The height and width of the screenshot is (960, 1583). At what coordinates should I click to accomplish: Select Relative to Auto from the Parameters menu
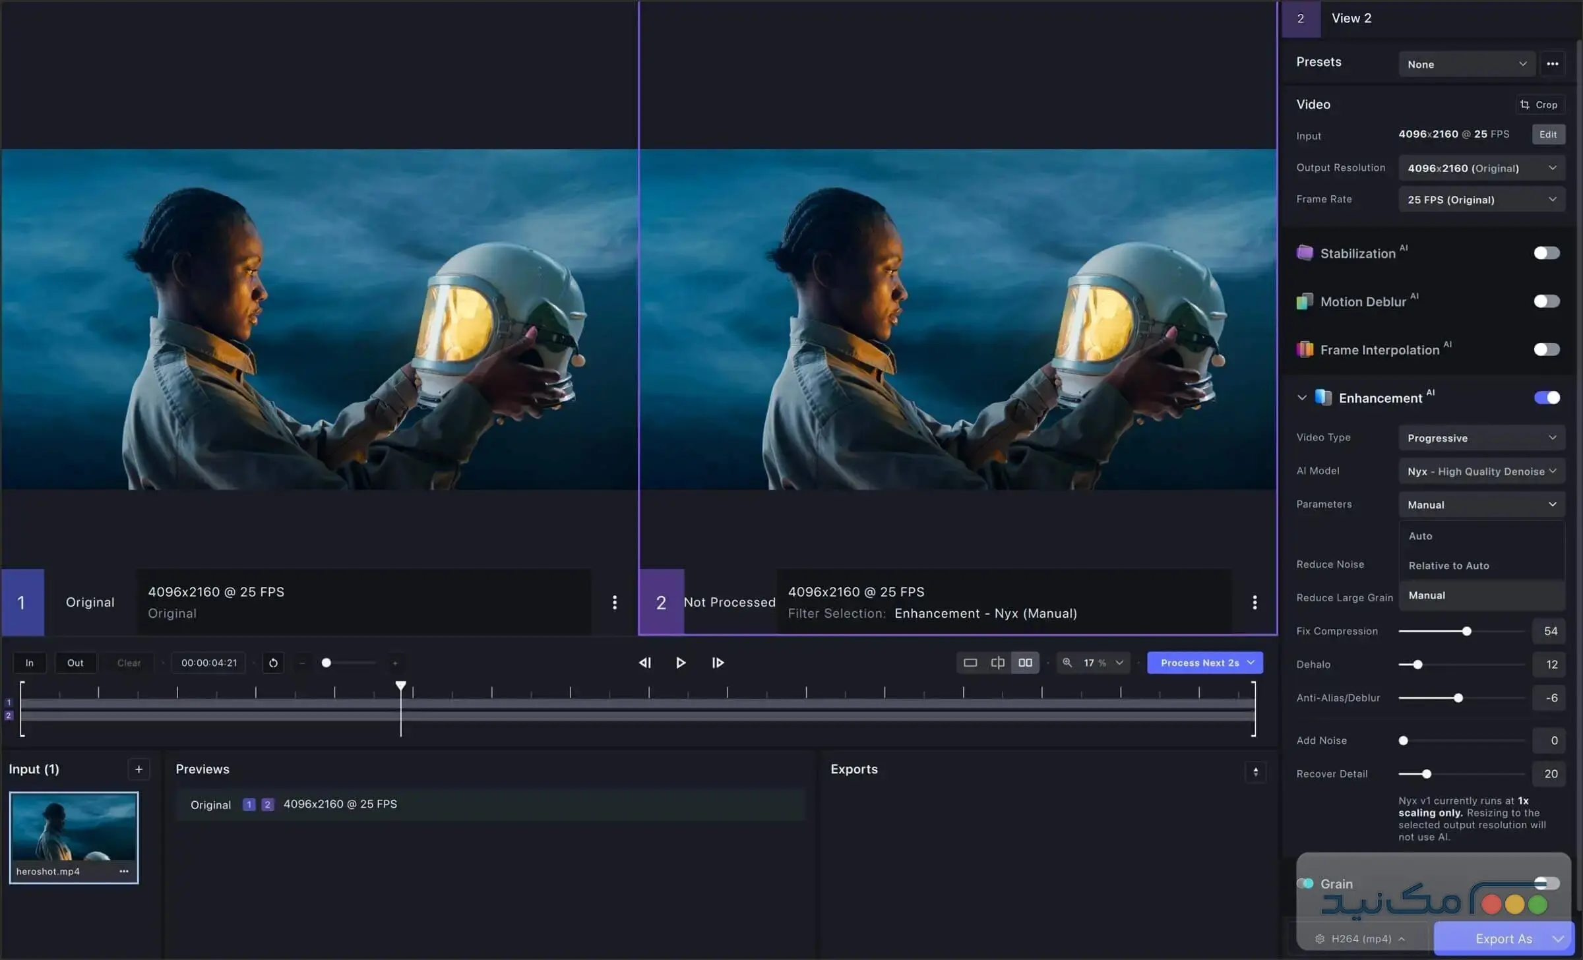coord(1448,565)
